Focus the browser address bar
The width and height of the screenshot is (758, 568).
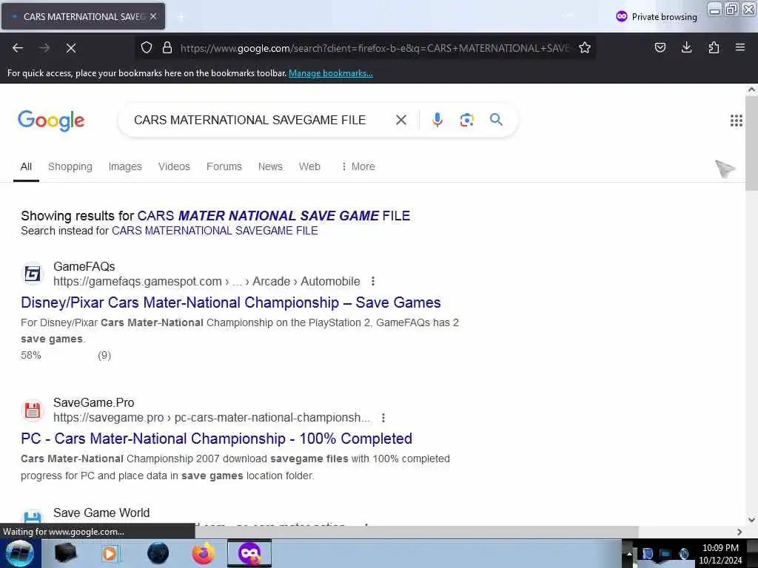pos(375,48)
